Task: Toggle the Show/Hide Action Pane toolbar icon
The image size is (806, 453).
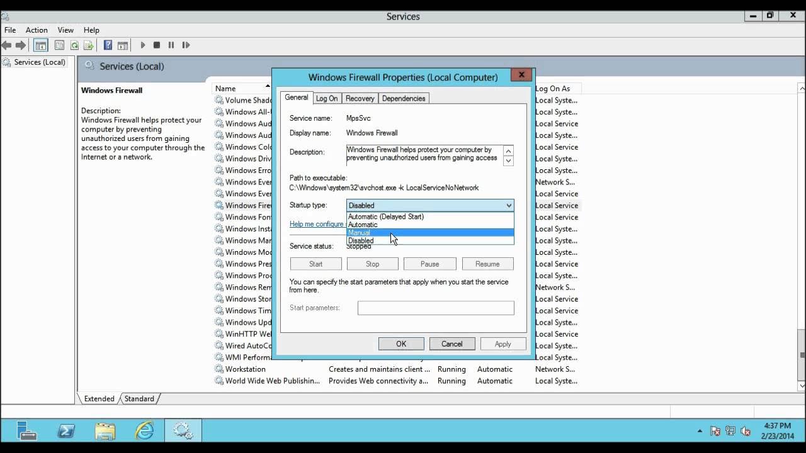Action: pyautogui.click(x=123, y=45)
